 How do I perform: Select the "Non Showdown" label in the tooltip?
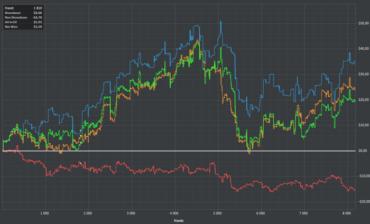coord(16,17)
